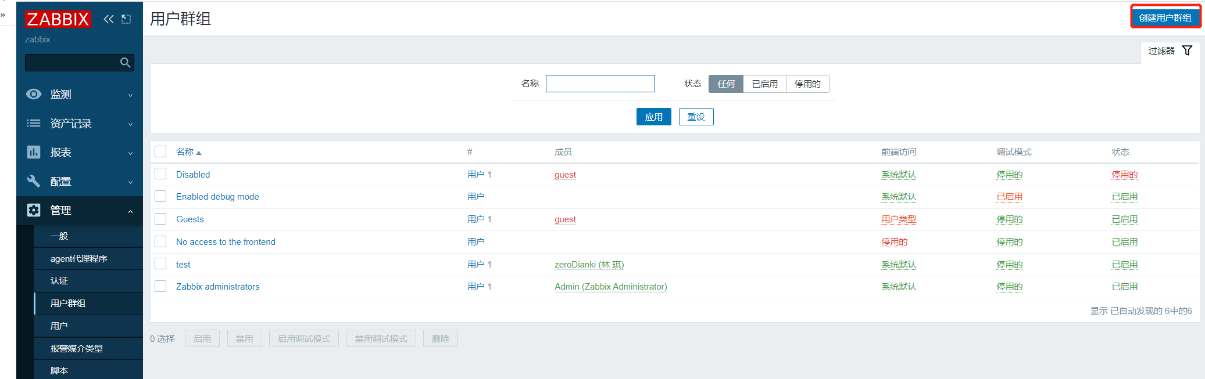Open the agent代理程序 submenu item
This screenshot has height=379, width=1205.
[88, 259]
